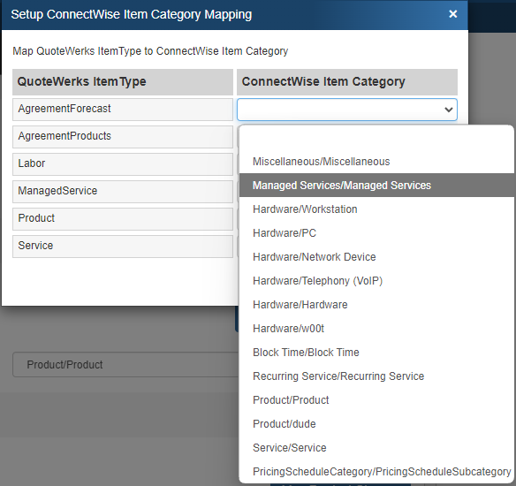This screenshot has height=486, width=516.
Task: Select Hardware/Telephony (VoIP) entry
Action: coord(376,281)
